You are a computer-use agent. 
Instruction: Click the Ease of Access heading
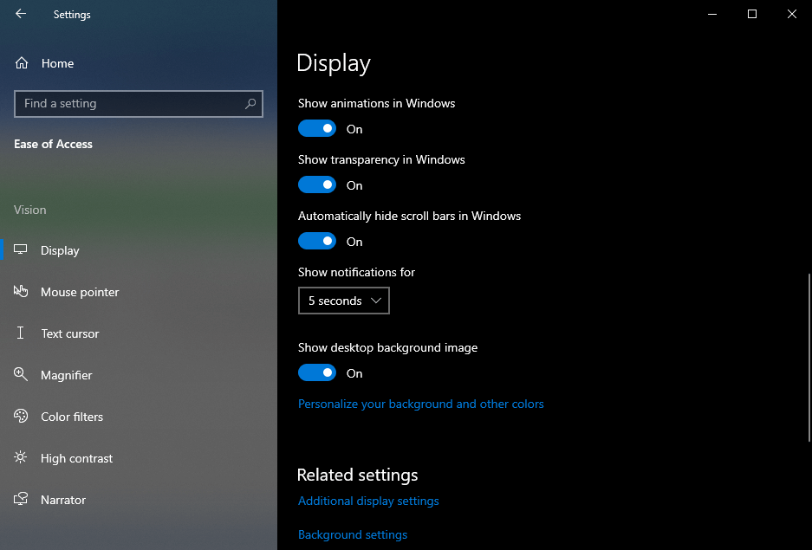(x=54, y=145)
